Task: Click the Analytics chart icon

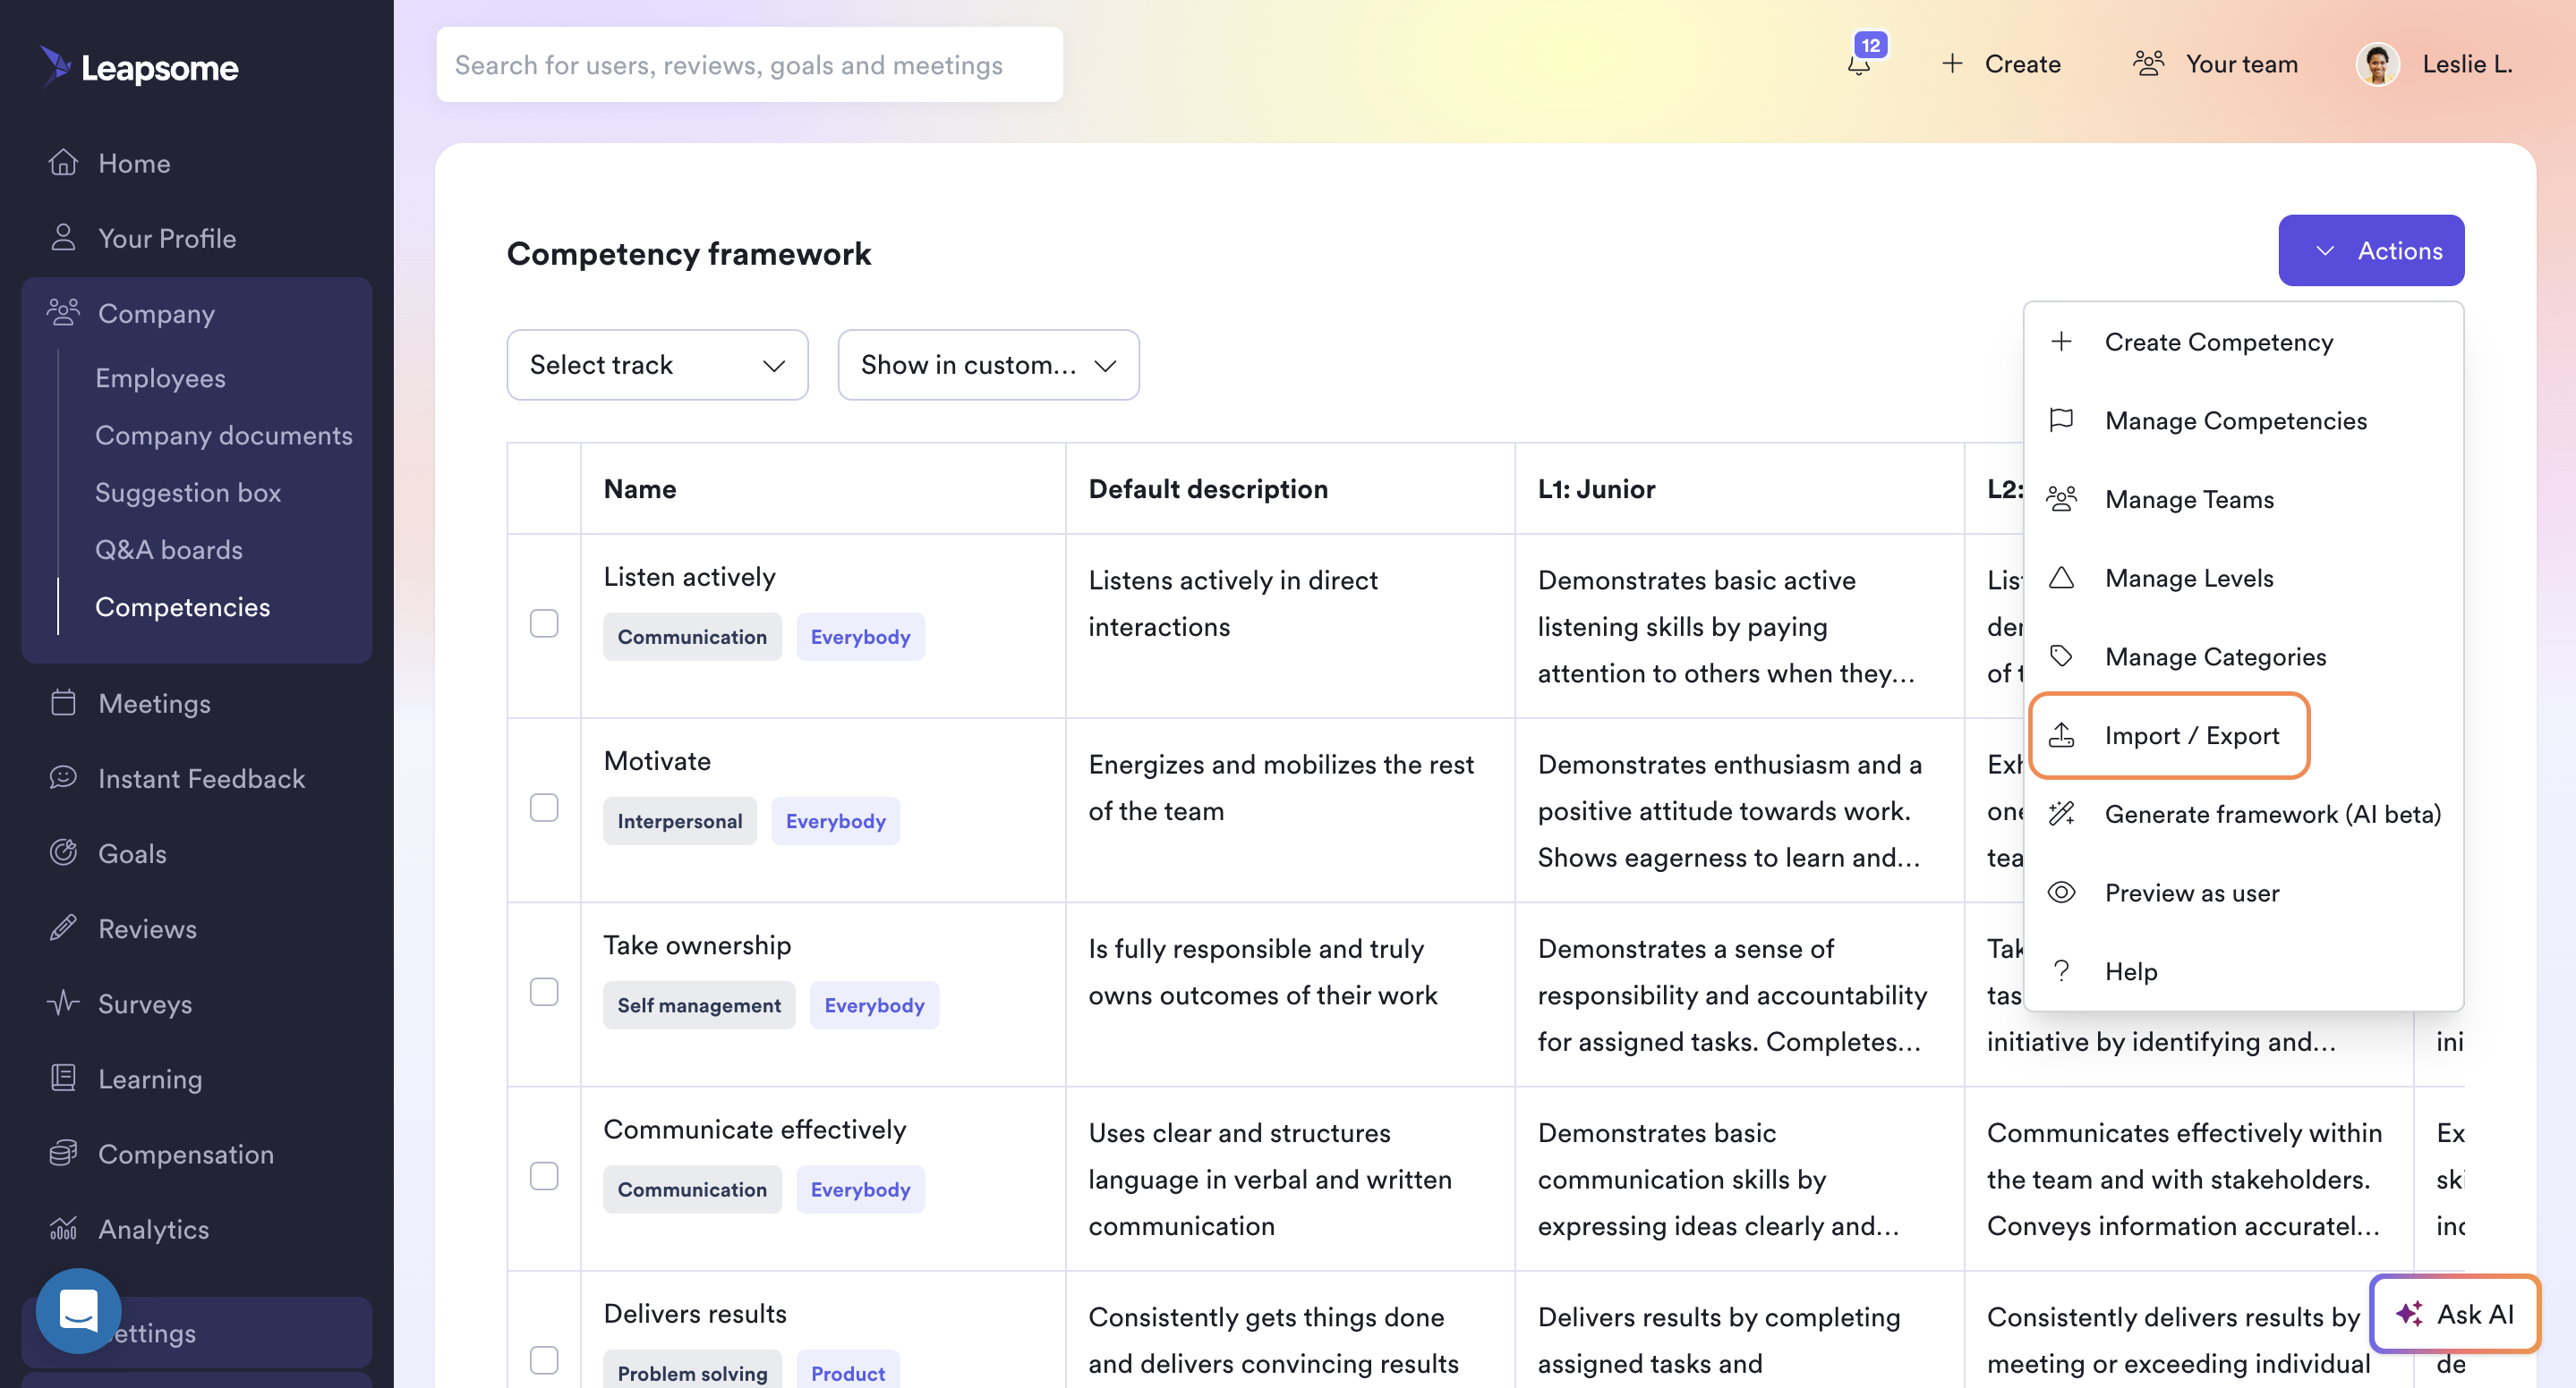Action: [x=63, y=1228]
